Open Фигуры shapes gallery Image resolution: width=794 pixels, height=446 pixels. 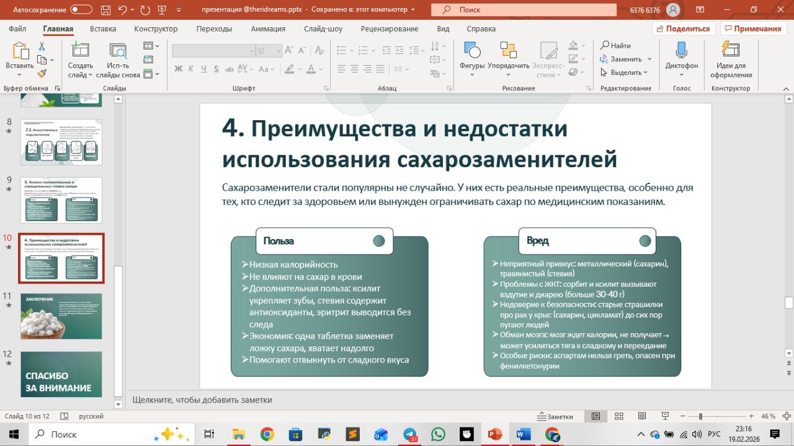pos(472,60)
